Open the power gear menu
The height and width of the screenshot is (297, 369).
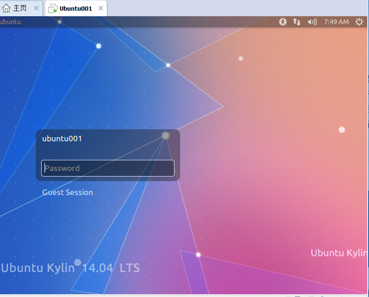(359, 22)
